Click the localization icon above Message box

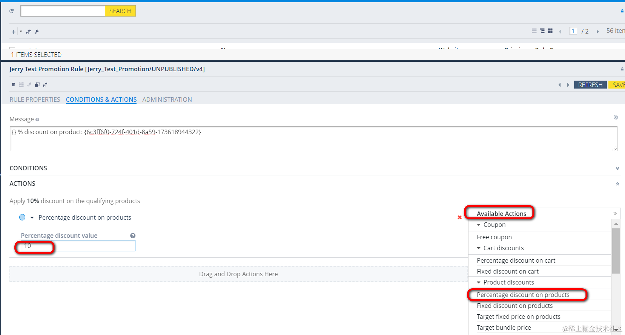click(616, 118)
